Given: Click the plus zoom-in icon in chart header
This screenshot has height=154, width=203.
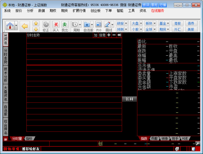Looking at the screenshot, I should [x=109, y=35].
